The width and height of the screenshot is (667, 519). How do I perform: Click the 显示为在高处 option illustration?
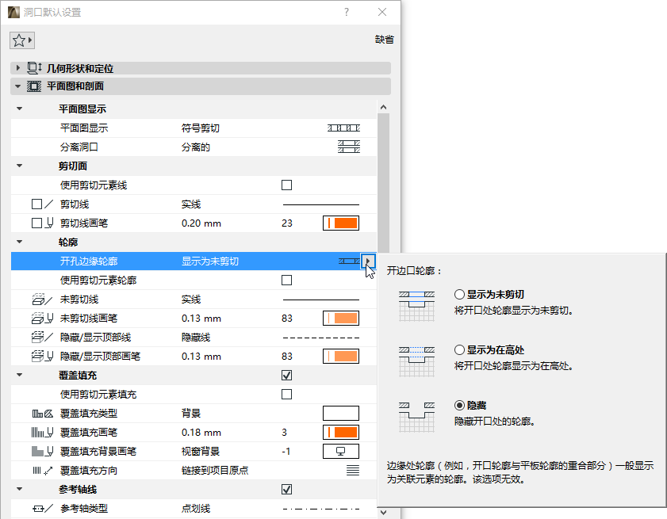click(417, 362)
